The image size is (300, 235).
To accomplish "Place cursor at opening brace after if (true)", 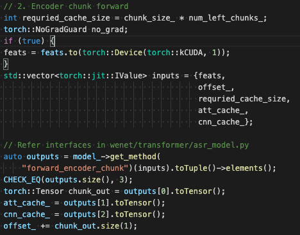I will point(53,41).
